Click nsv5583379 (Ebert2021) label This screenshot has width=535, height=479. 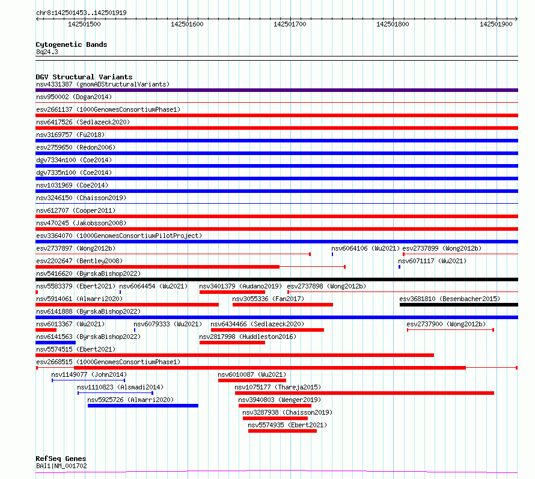click(76, 286)
